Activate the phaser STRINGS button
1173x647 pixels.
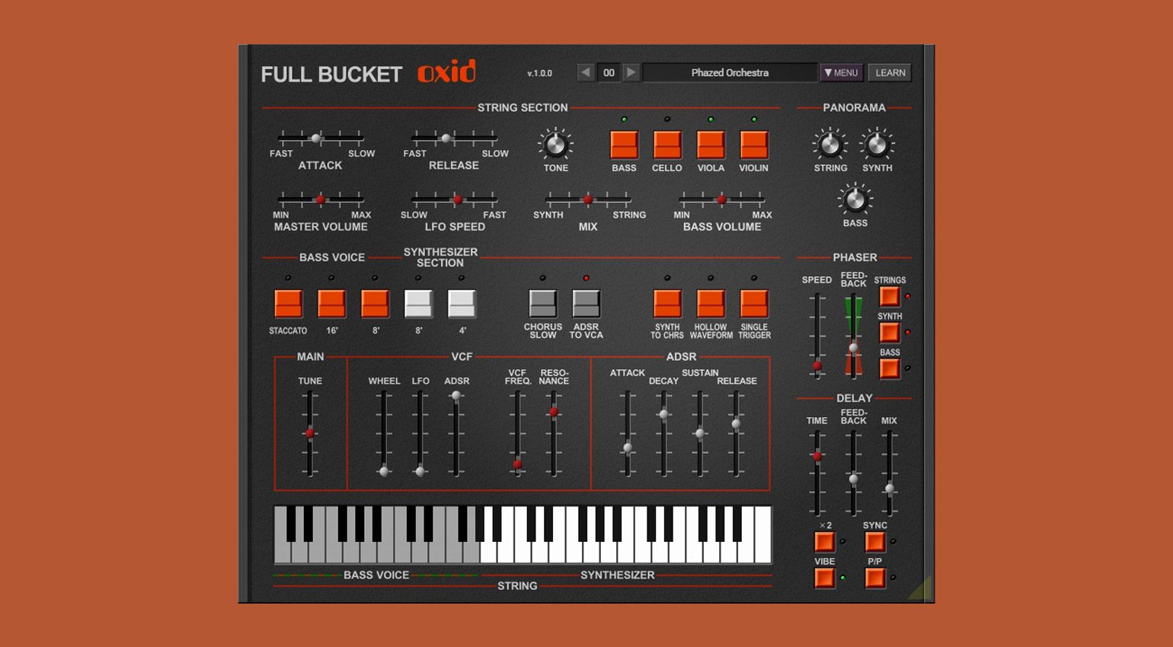click(x=890, y=296)
